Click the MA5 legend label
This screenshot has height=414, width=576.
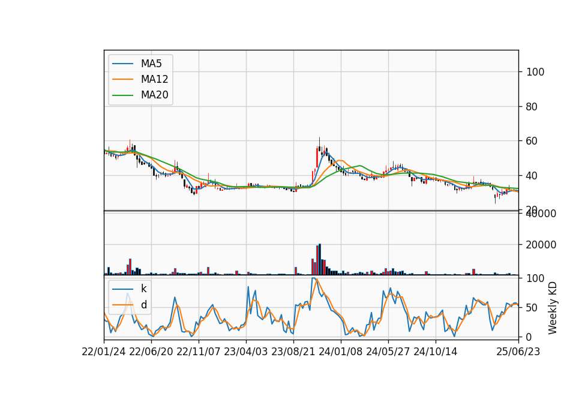click(151, 64)
